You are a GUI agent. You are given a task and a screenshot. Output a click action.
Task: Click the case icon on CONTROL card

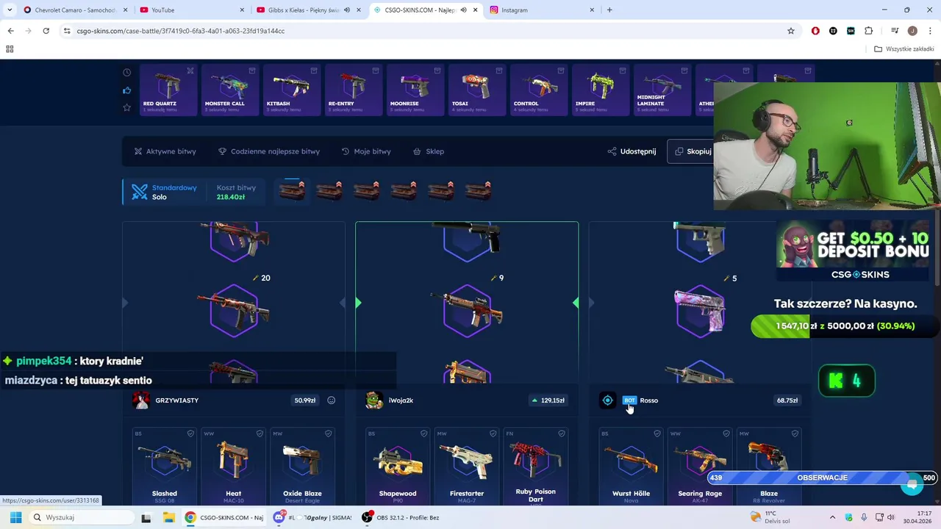coord(561,71)
